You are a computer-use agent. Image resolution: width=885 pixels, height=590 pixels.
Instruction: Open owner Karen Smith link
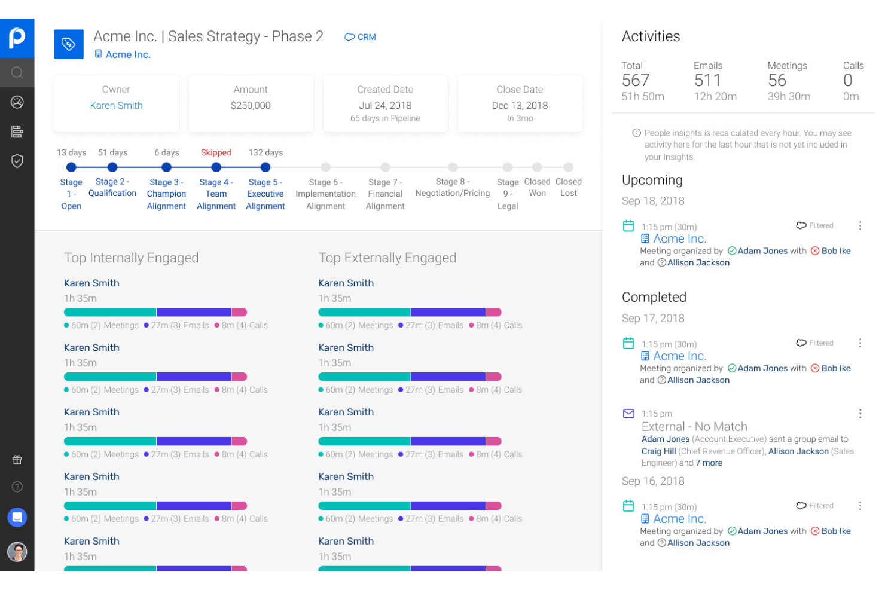[x=116, y=105]
